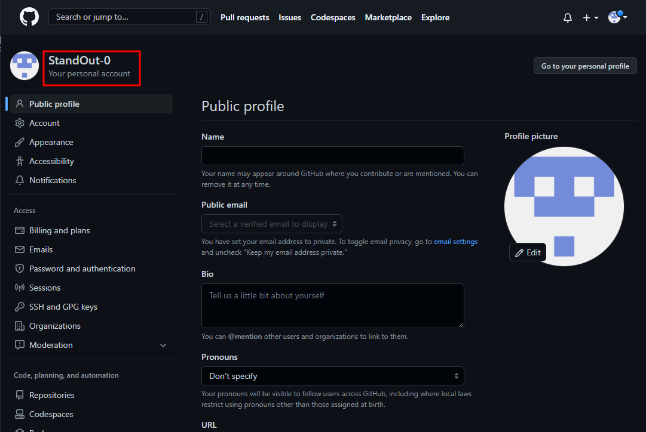The image size is (646, 432).
Task: Open Issues in top navigation
Action: (290, 18)
